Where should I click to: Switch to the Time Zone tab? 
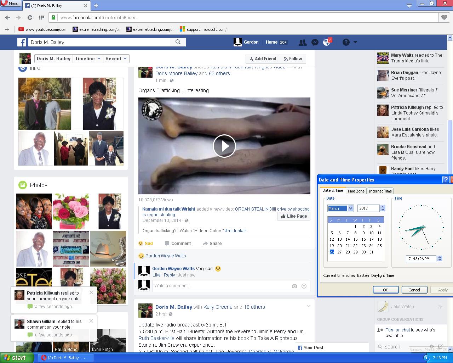(356, 191)
